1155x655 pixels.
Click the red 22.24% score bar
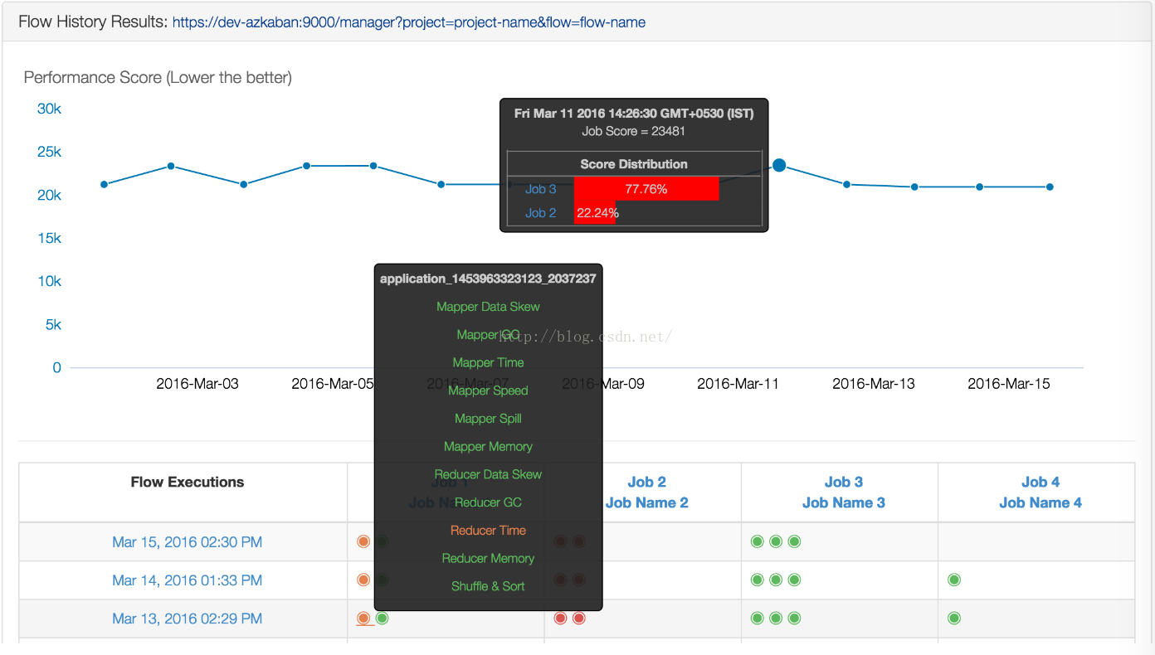click(595, 213)
